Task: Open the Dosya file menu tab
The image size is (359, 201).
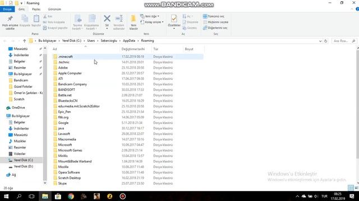Action: (7, 9)
